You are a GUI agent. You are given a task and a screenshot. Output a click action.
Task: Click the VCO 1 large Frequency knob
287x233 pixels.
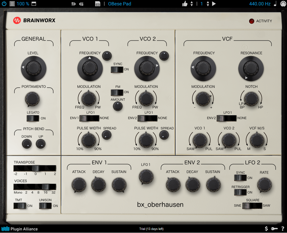90,69
